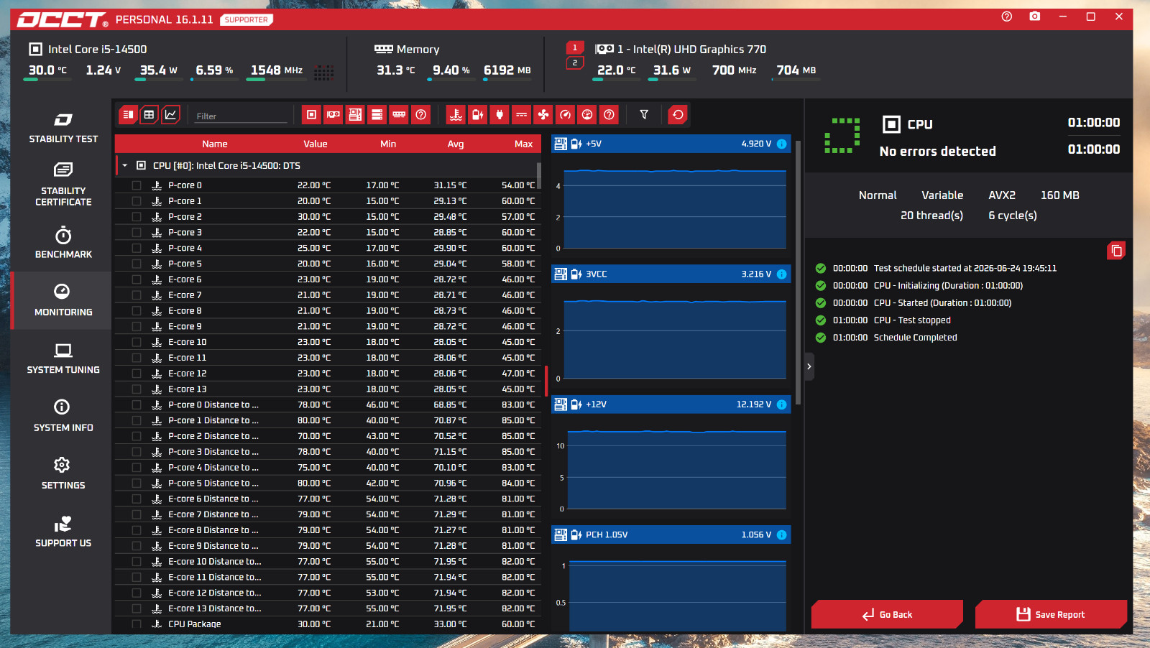Open the System Info section
Viewport: 1150px width, 648px height.
(x=63, y=416)
